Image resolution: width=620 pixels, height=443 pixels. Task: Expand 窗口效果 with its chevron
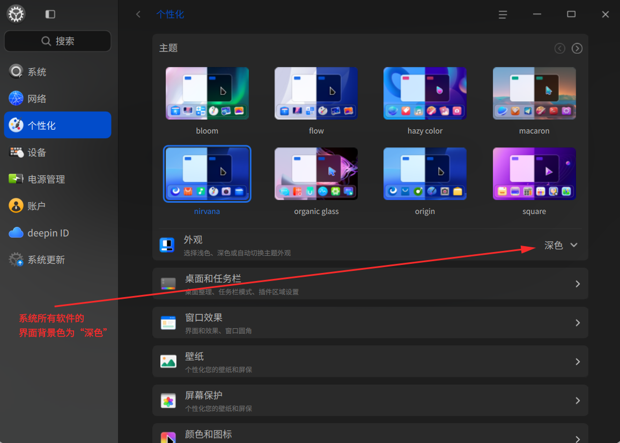578,323
